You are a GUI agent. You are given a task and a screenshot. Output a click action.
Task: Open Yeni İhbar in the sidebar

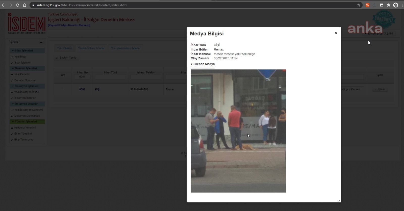pyautogui.click(x=20, y=57)
